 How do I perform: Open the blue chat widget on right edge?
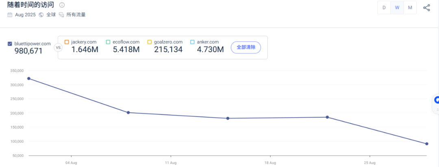[x=437, y=99]
